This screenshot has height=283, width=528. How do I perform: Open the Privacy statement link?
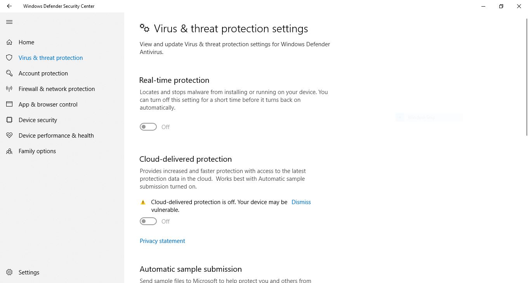pyautogui.click(x=162, y=241)
